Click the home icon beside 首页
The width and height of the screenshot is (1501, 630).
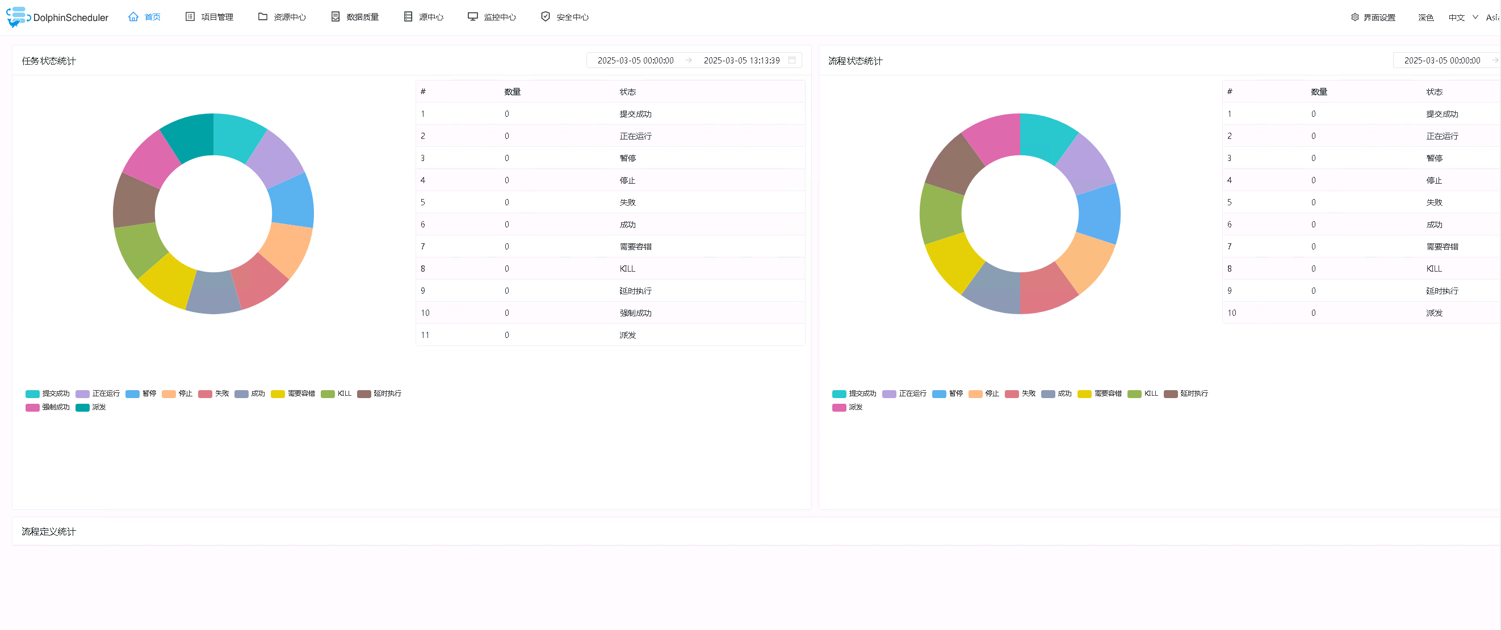coord(133,17)
